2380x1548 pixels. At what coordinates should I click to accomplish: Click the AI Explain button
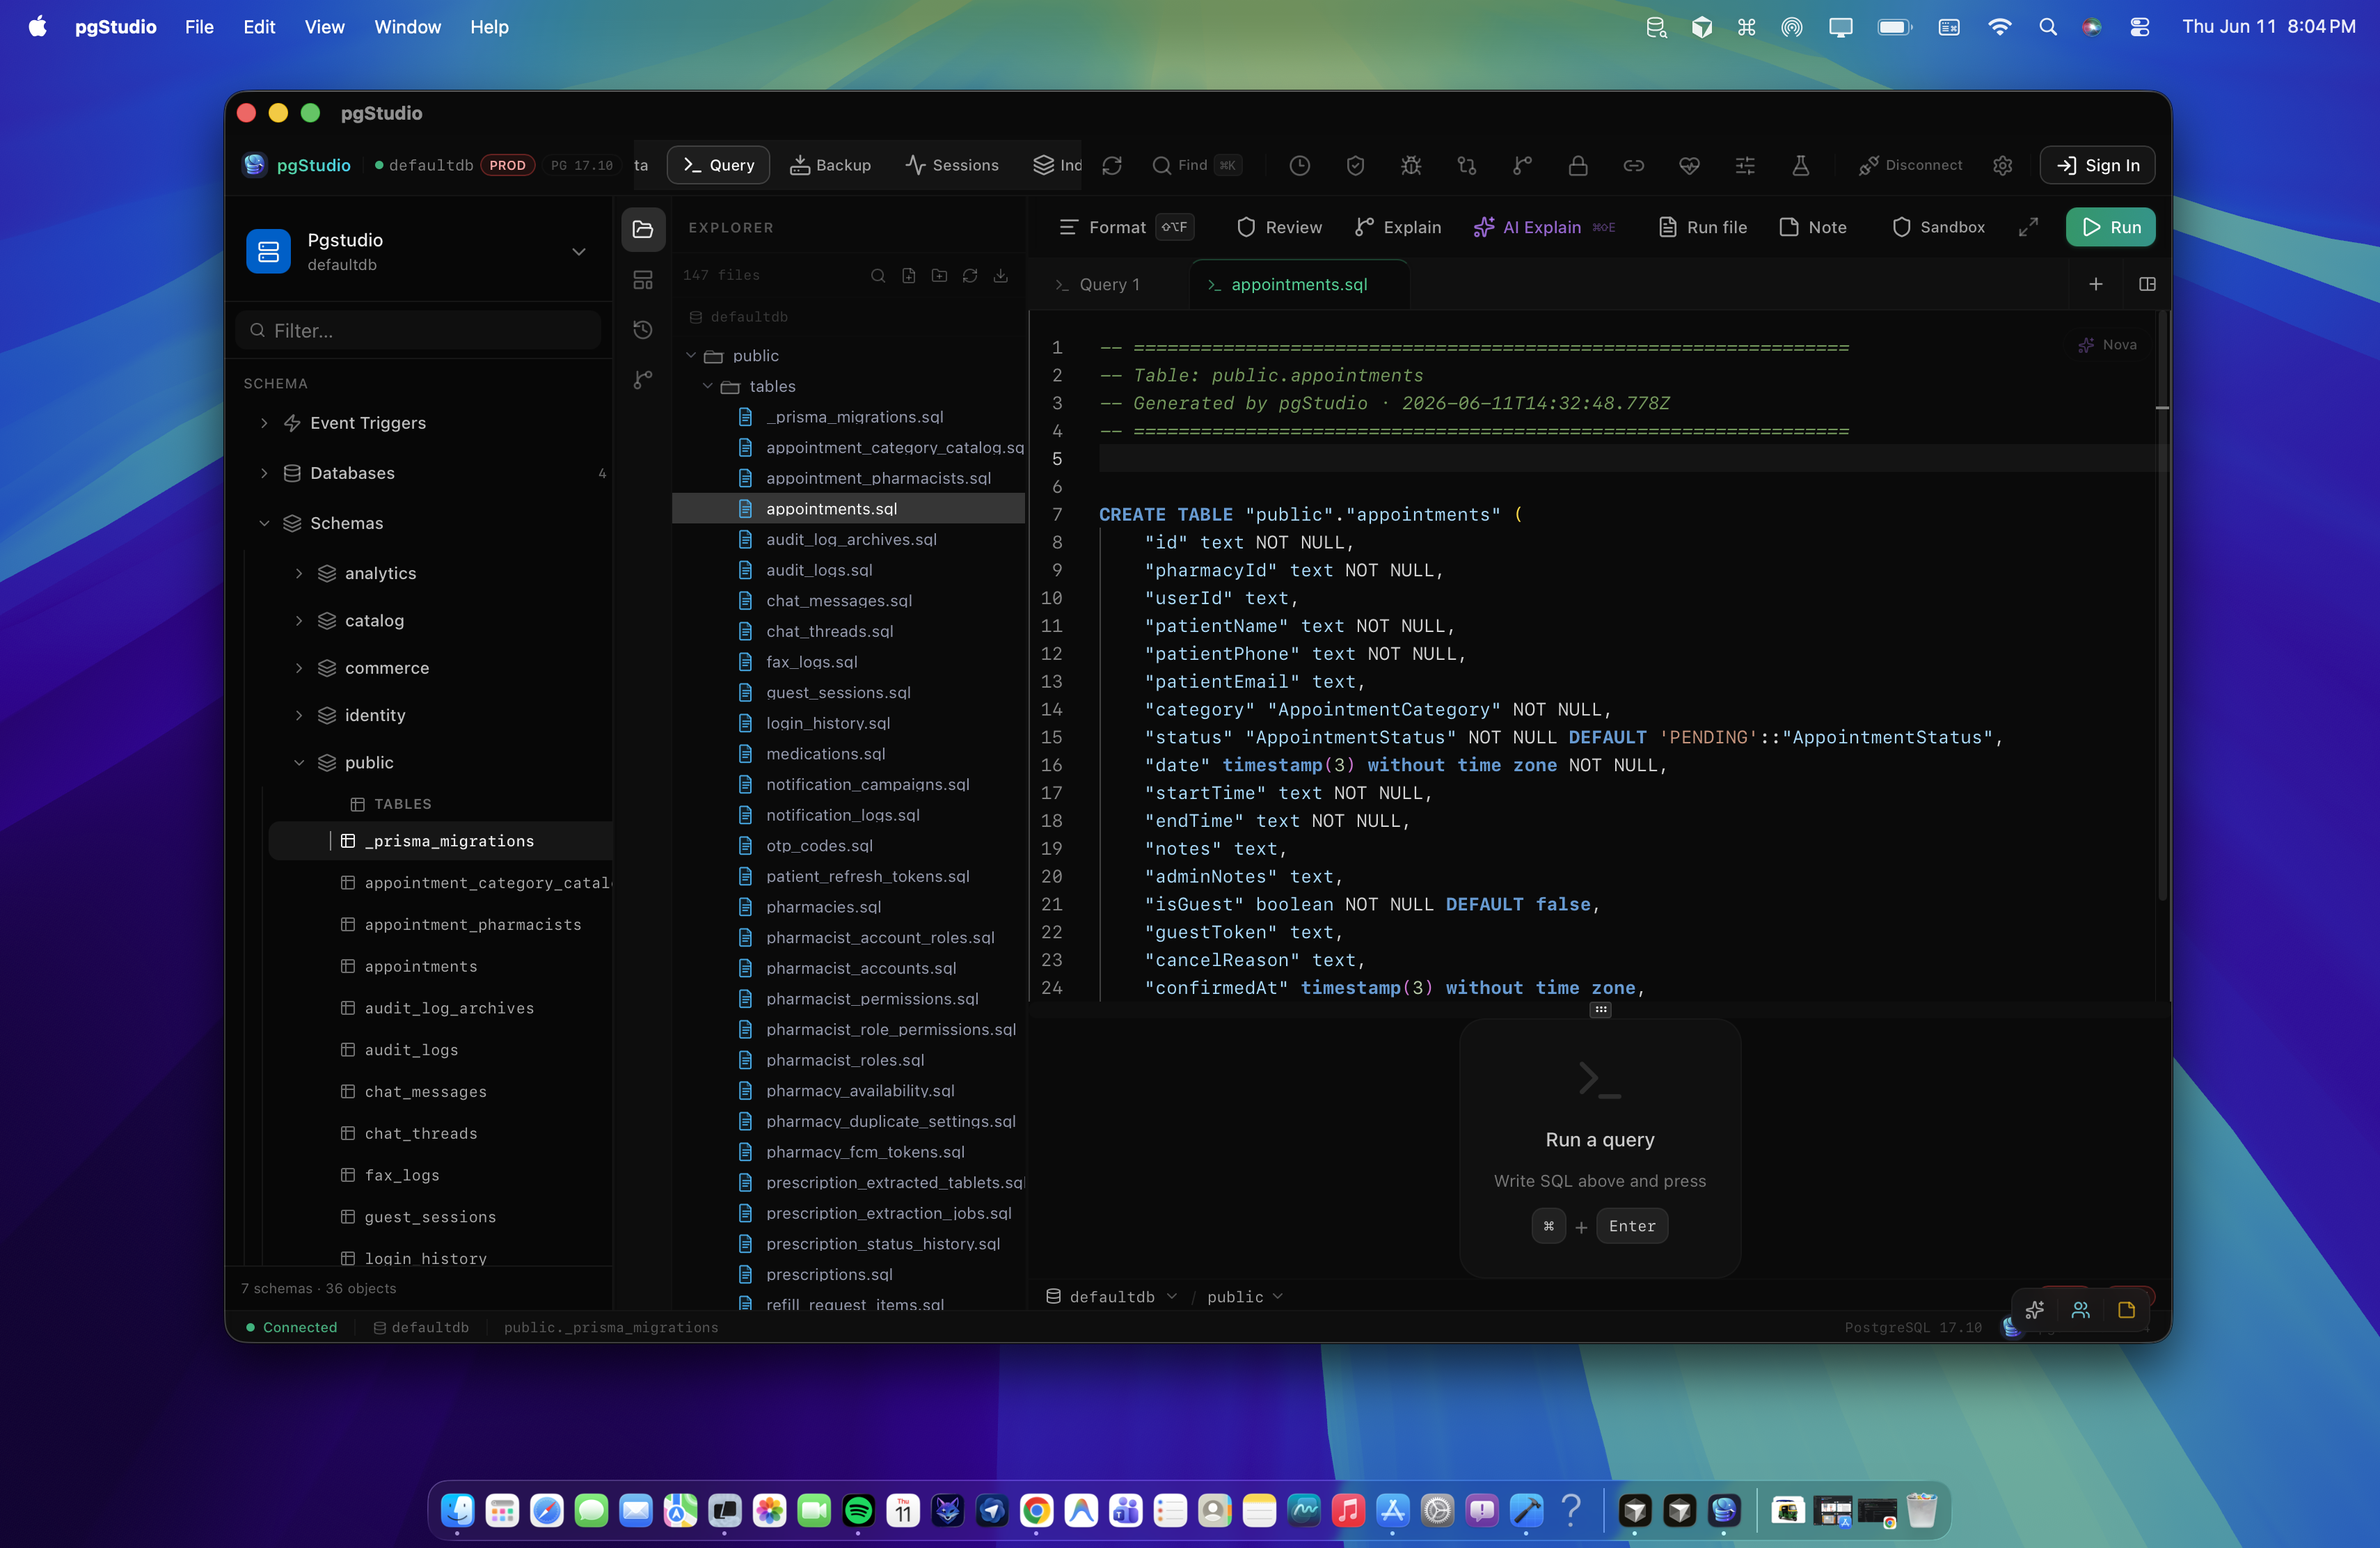click(x=1544, y=227)
